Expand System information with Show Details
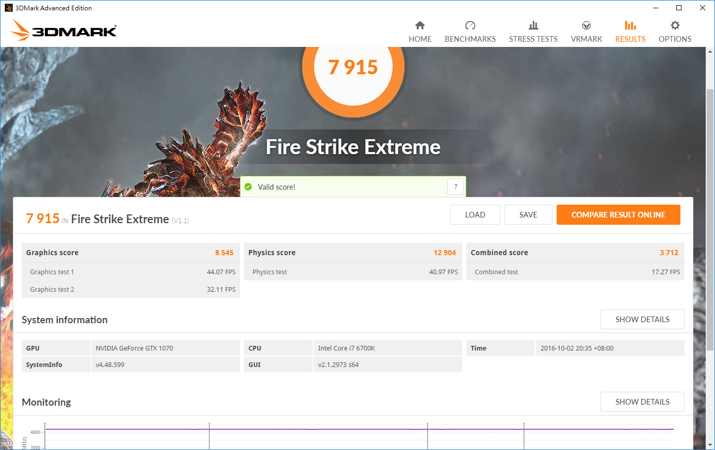This screenshot has height=450, width=715. pyautogui.click(x=642, y=320)
